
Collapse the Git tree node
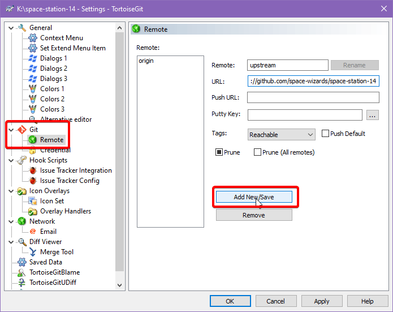(x=11, y=130)
